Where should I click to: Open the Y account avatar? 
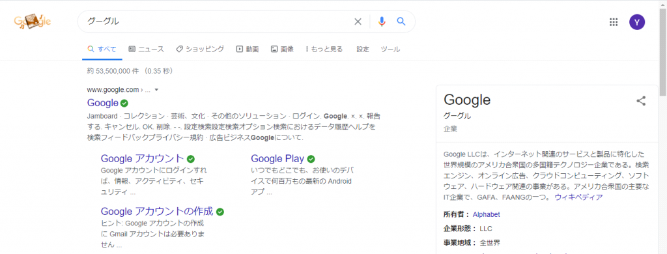pos(637,22)
